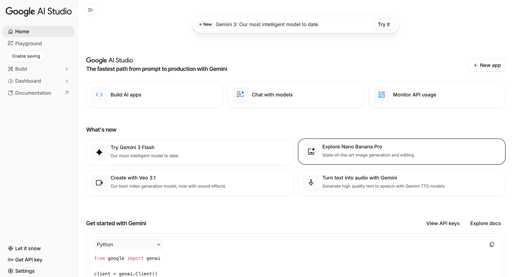This screenshot has height=277, width=514.
Task: Click the Gemini 3 Flash sparkle icon
Action: pos(99,152)
